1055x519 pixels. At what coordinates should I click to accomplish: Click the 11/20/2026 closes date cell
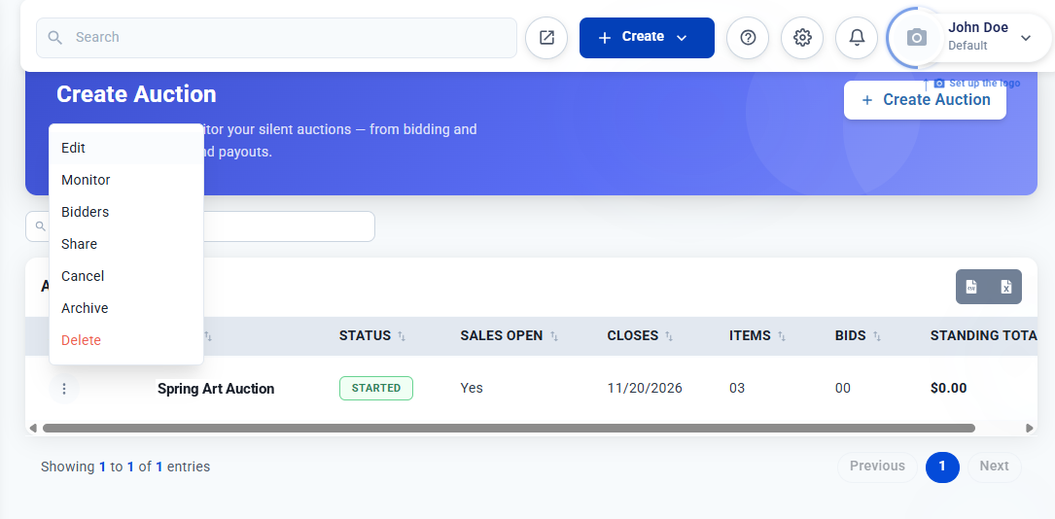point(645,389)
